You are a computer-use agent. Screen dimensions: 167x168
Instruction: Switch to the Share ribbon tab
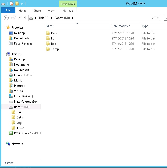coord(37,11)
